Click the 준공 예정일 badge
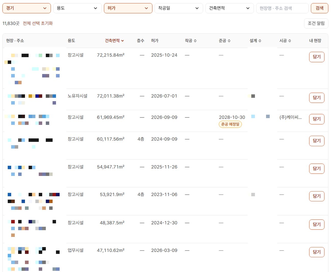Screen dimensions: 331x272 230,124
